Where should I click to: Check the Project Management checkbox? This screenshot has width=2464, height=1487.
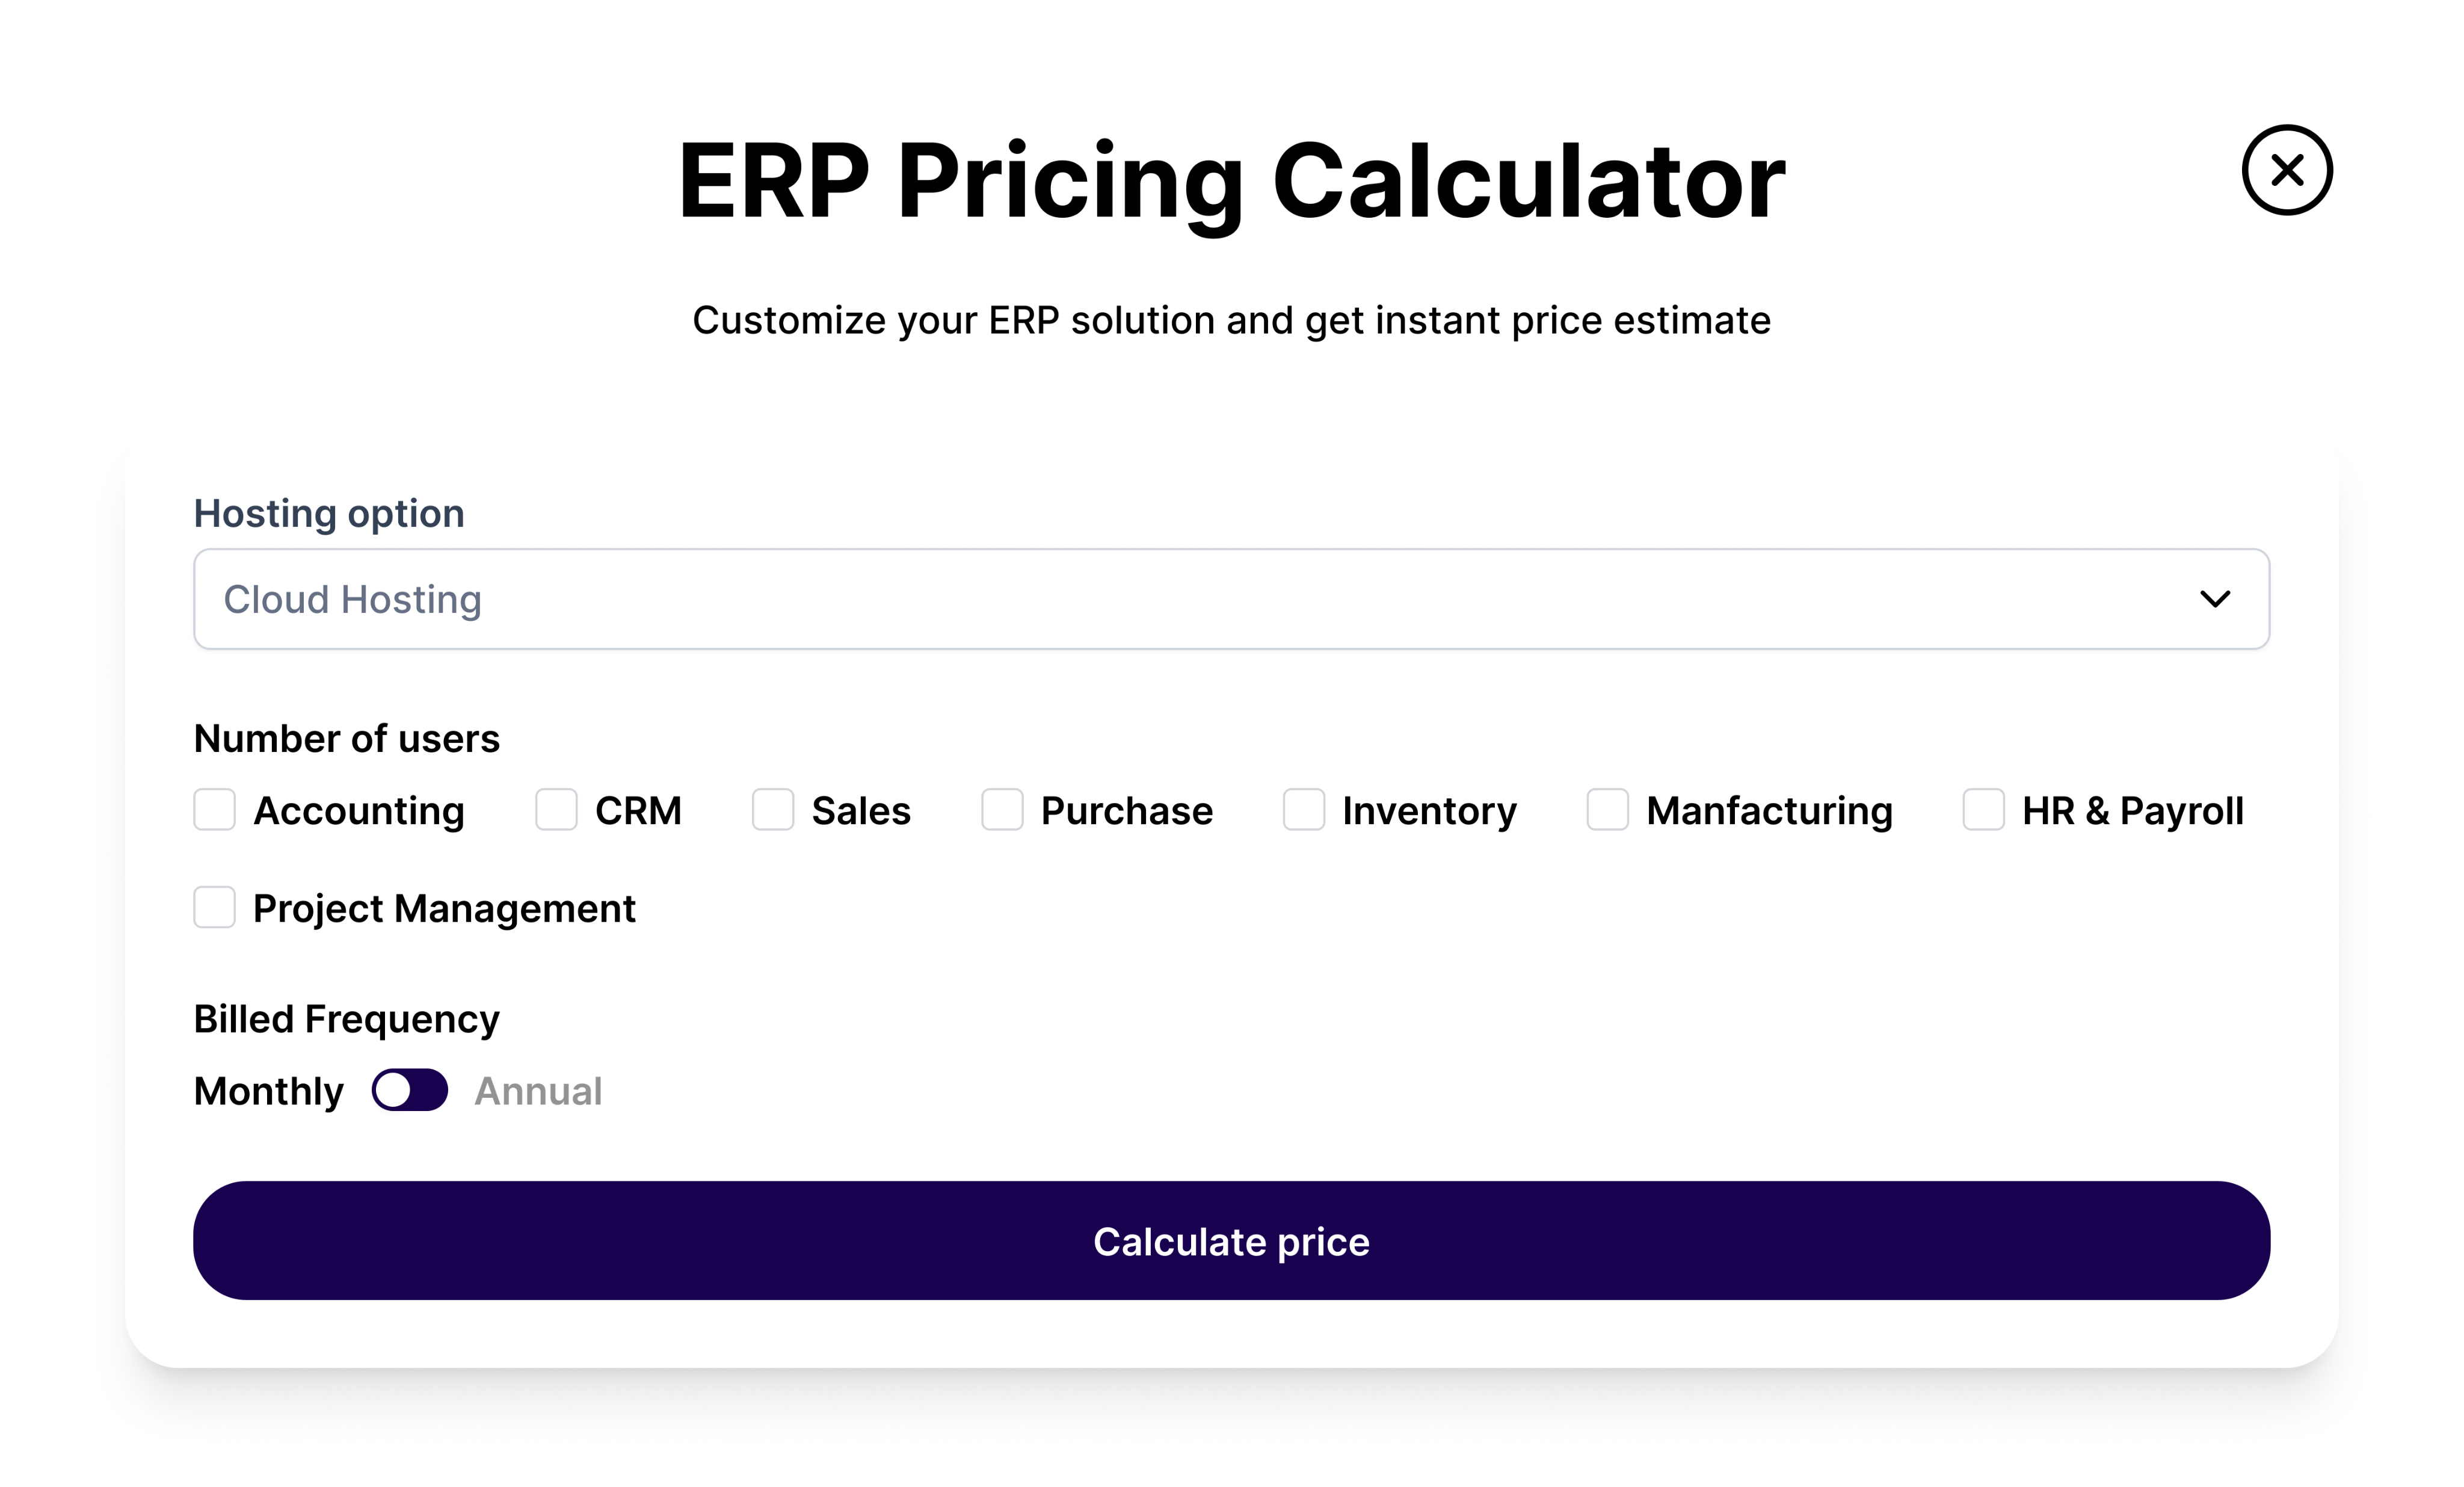pos(214,908)
